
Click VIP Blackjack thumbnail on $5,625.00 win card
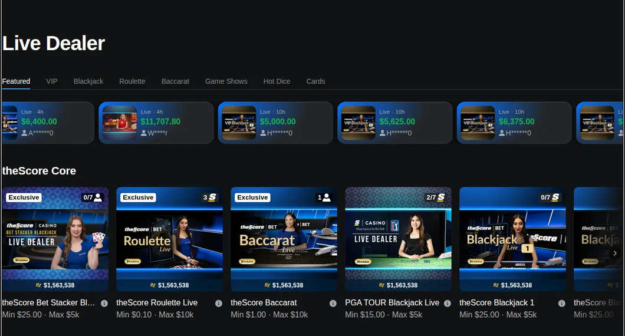point(358,123)
